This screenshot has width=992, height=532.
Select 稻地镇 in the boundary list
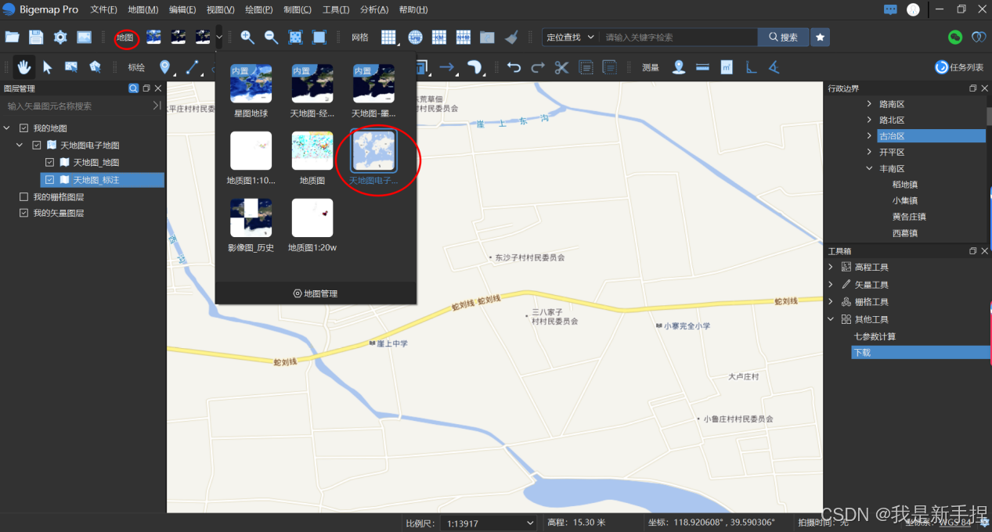click(905, 185)
